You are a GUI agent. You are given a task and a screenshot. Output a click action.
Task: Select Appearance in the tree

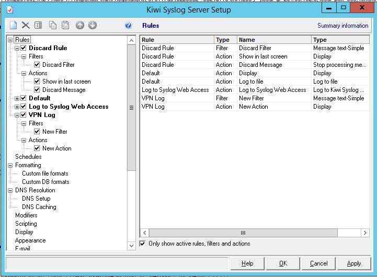30,240
